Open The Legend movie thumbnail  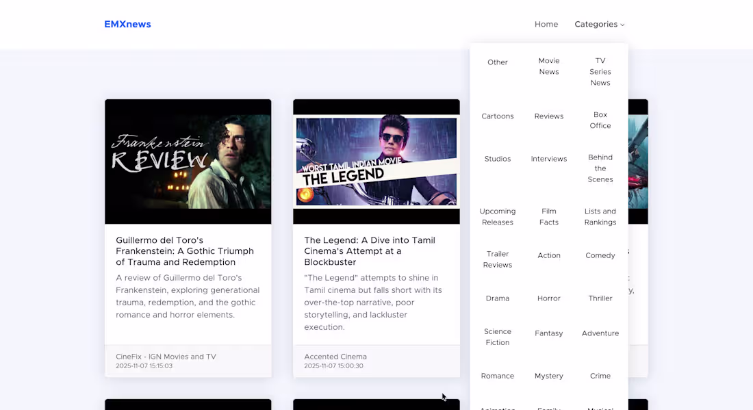[376, 162]
